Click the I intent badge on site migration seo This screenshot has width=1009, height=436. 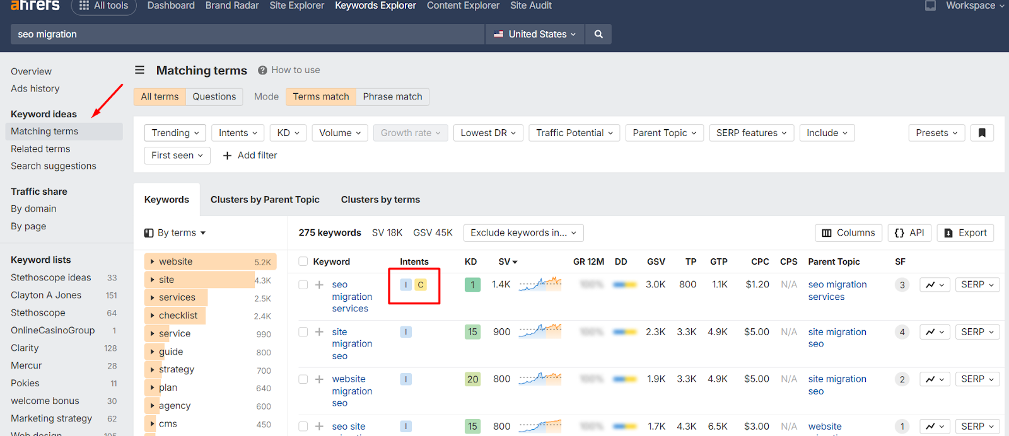[406, 332]
